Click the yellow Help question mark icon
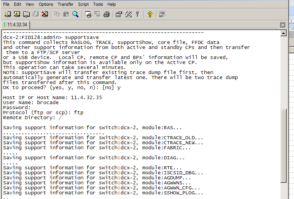The height and width of the screenshot is (199, 294). pos(150,14)
